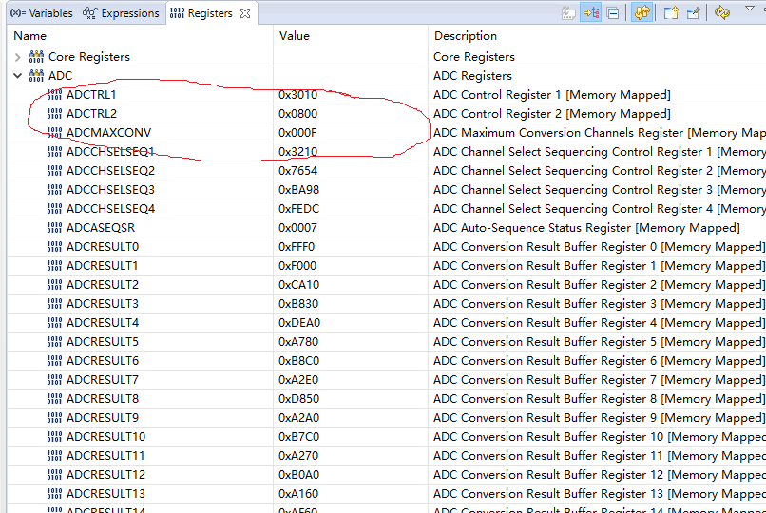The width and height of the screenshot is (766, 513).
Task: Click the "ADC Auto-Sequence Status Register" description
Action: [586, 228]
